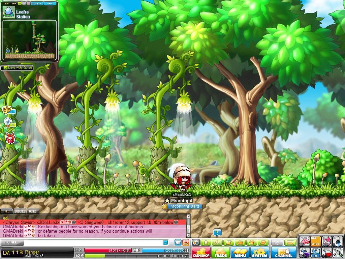The image size is (345, 259).
Task: Change the 'To All' chat target
Action: click(x=12, y=242)
